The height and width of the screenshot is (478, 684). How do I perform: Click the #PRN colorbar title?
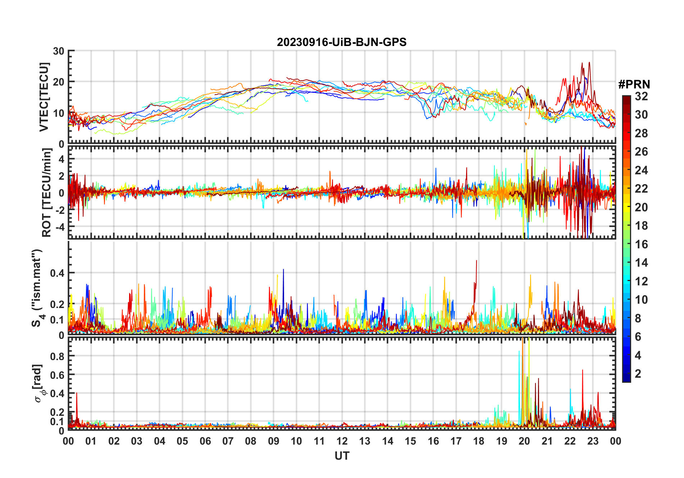tap(634, 84)
